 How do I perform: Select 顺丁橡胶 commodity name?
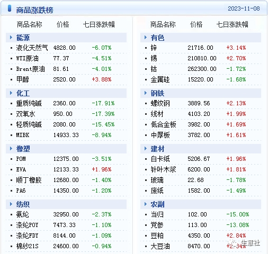29,180
